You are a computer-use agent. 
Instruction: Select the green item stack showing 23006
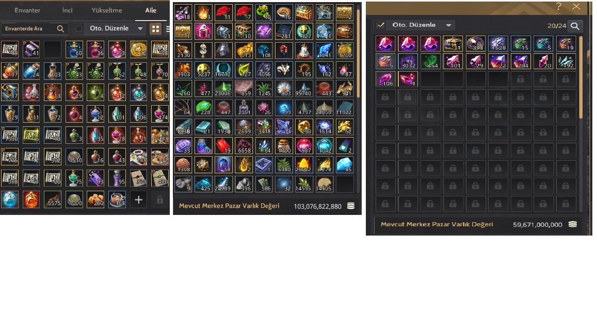[223, 89]
